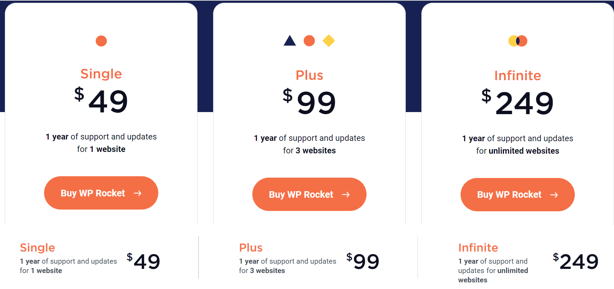The width and height of the screenshot is (614, 289).
Task: Click the arrow on Plus's Buy button
Action: coord(346,195)
